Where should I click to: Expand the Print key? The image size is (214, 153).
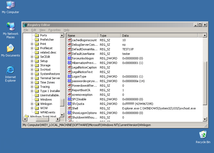pyautogui.click(x=32, y=44)
